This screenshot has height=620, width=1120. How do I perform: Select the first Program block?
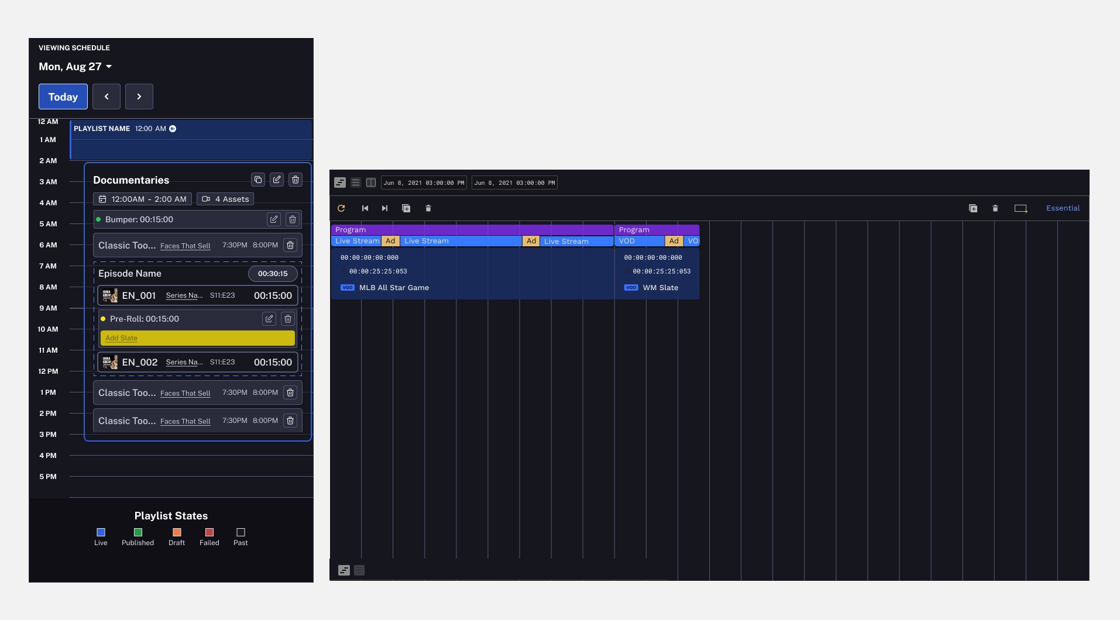(472, 230)
